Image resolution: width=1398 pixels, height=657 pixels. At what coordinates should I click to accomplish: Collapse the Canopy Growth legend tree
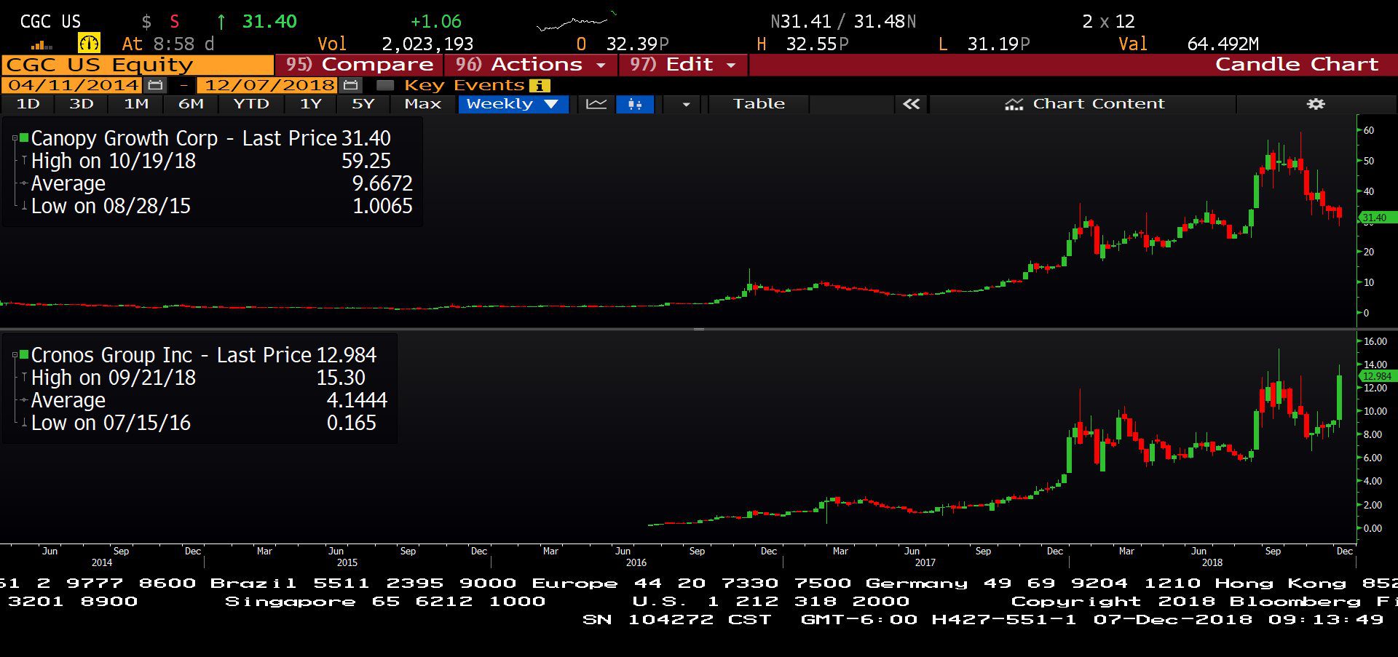click(x=15, y=138)
